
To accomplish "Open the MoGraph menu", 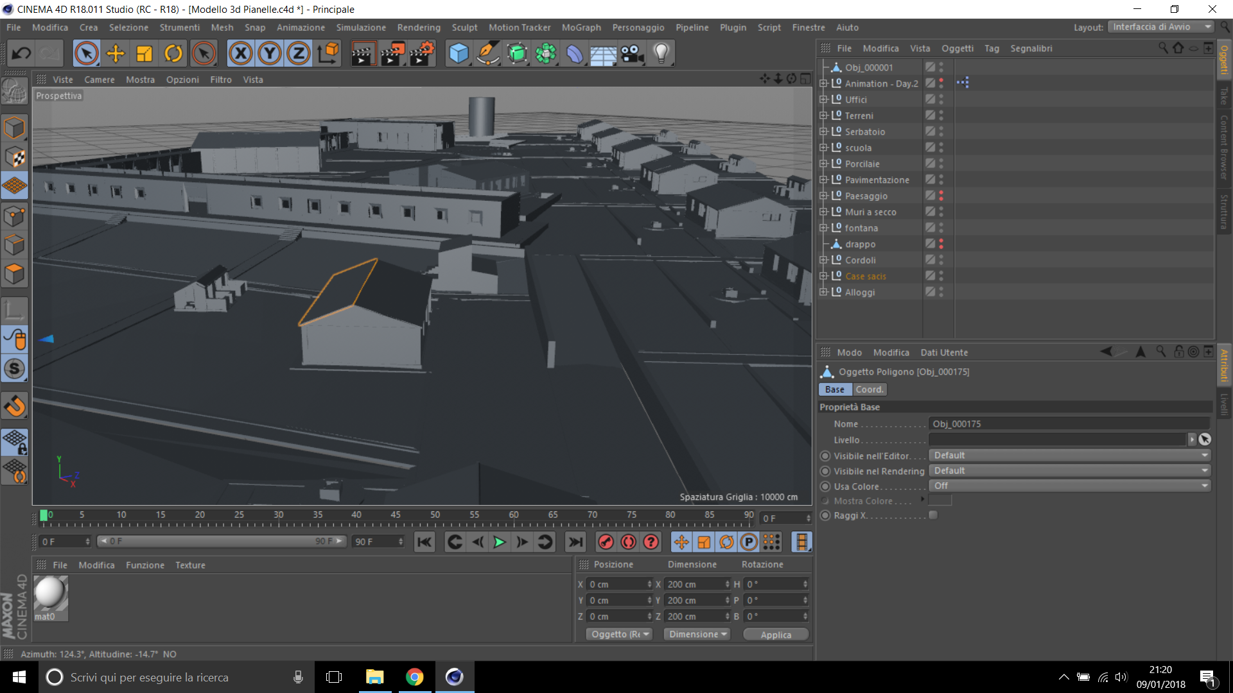I will pos(581,28).
